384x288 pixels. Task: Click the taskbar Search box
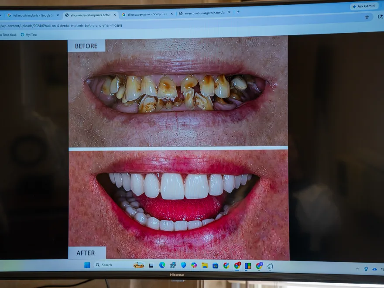119,265
